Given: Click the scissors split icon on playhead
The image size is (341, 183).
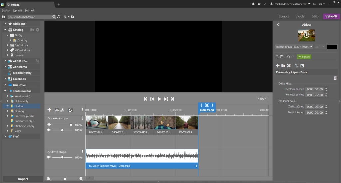Looking at the screenshot, I should click(x=207, y=105).
